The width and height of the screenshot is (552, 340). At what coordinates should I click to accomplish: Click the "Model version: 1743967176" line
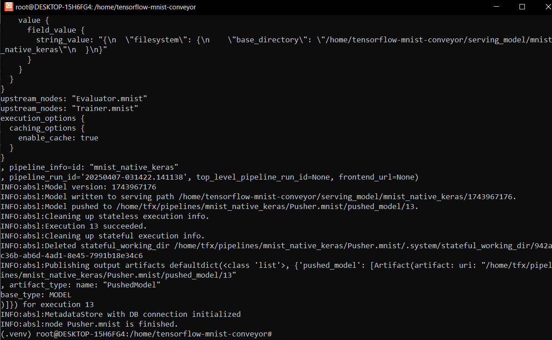click(x=78, y=187)
